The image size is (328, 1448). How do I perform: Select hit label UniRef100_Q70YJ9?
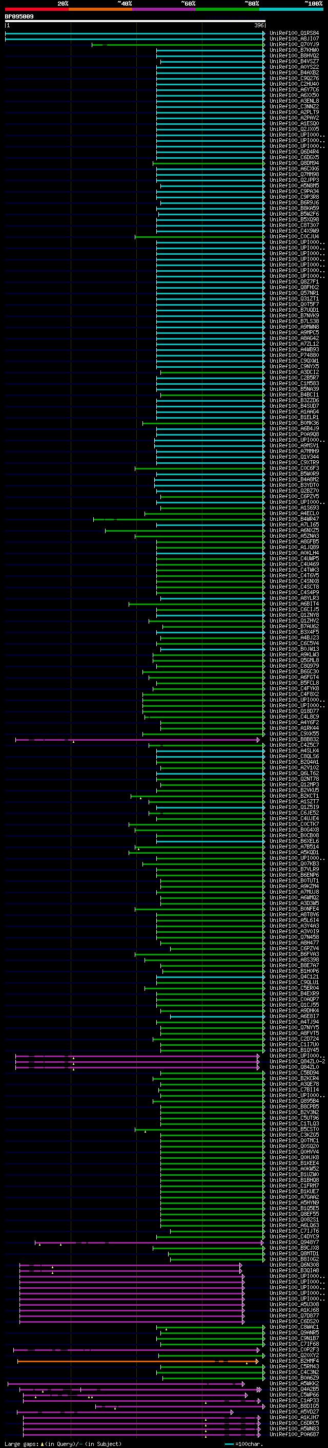click(294, 44)
